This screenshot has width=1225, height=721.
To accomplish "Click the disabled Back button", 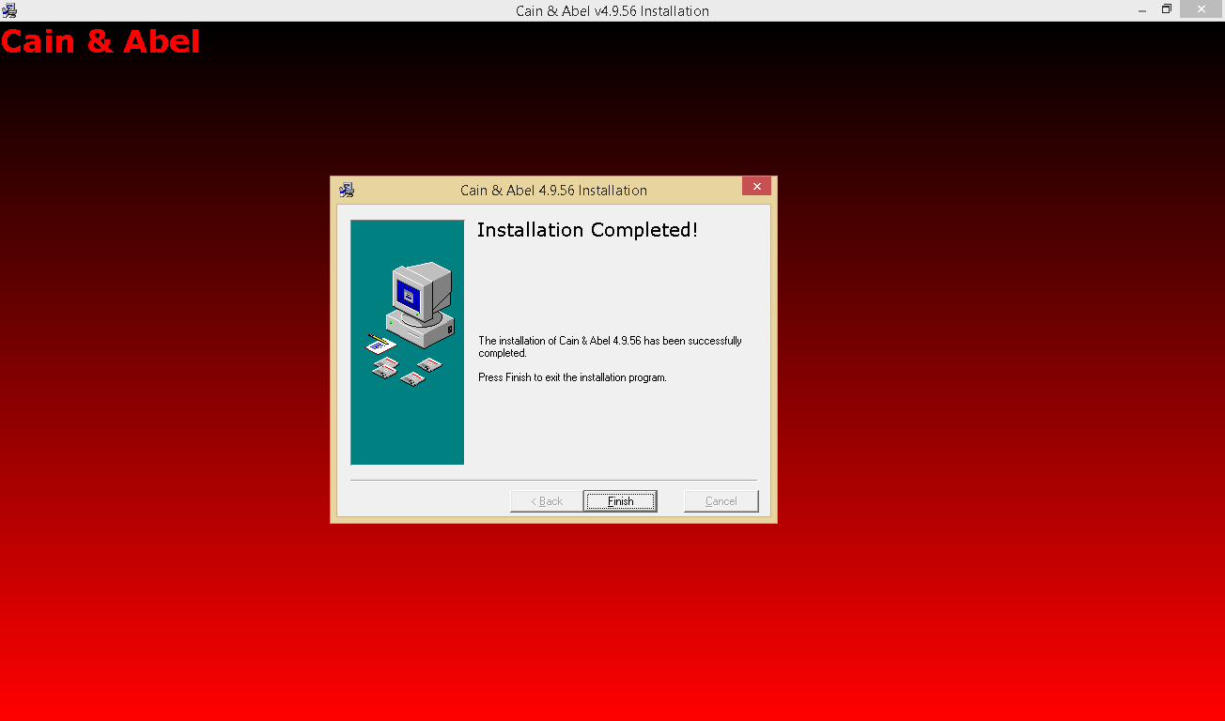I will pyautogui.click(x=545, y=500).
